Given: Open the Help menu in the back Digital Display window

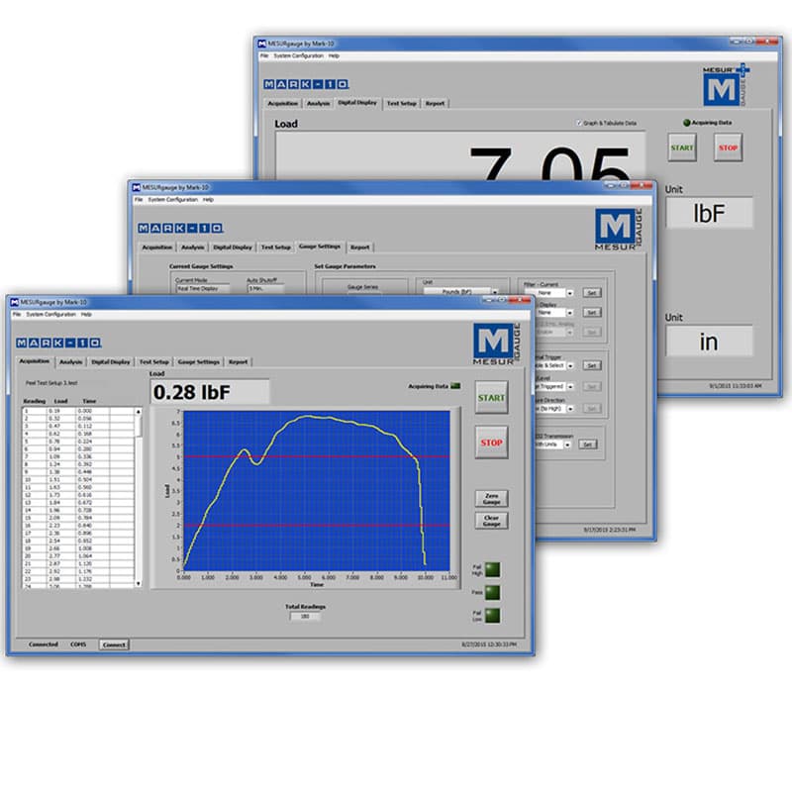Looking at the screenshot, I should point(334,55).
